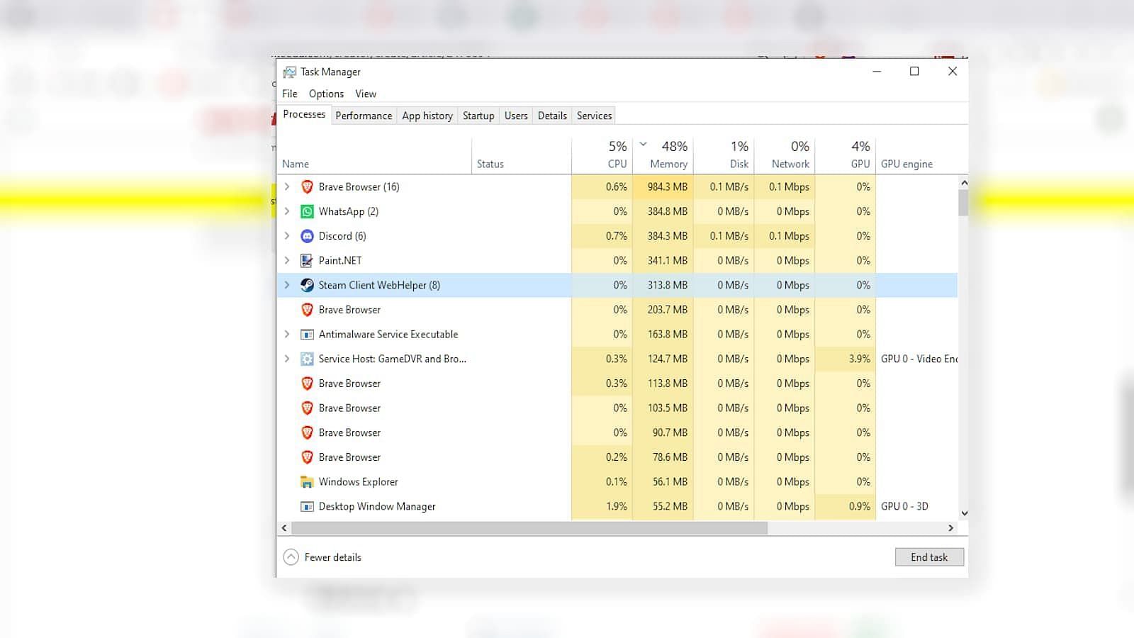Click the End task button
This screenshot has width=1134, height=638.
(929, 557)
